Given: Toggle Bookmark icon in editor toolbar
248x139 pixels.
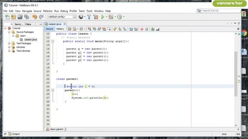Looking at the screenshot, I should pos(125,29).
